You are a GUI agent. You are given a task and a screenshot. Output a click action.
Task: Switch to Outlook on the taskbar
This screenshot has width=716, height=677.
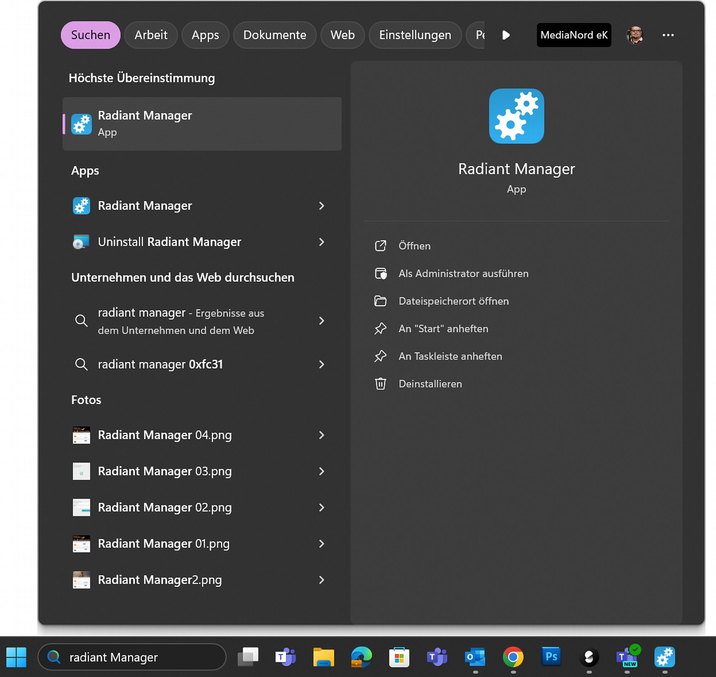[475, 657]
